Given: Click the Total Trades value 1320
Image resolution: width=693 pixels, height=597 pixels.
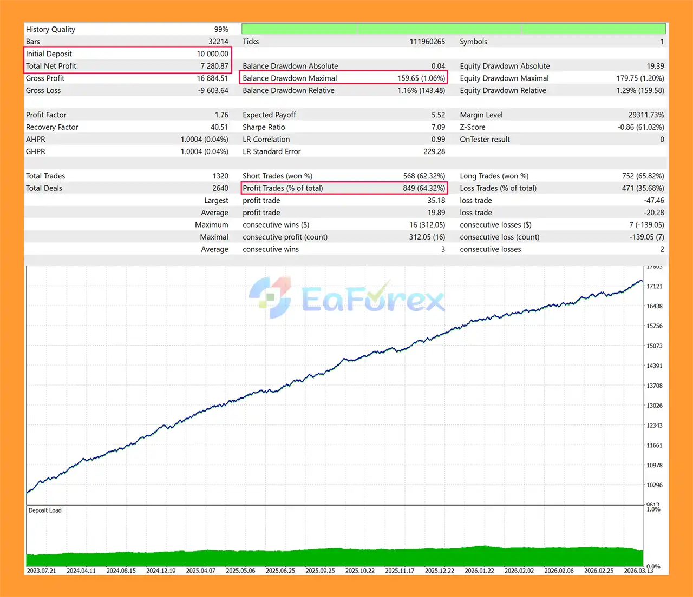Looking at the screenshot, I should (220, 176).
